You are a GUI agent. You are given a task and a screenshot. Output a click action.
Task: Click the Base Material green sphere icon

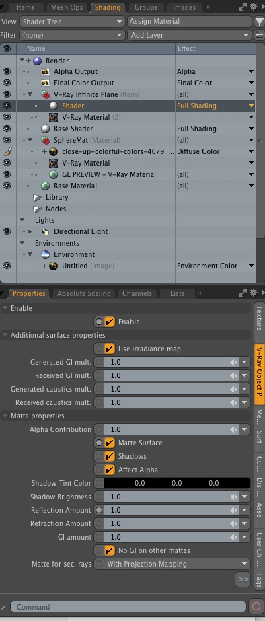pyautogui.click(x=46, y=186)
